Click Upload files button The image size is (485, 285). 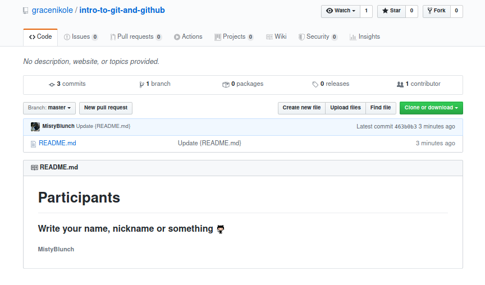tap(345, 108)
